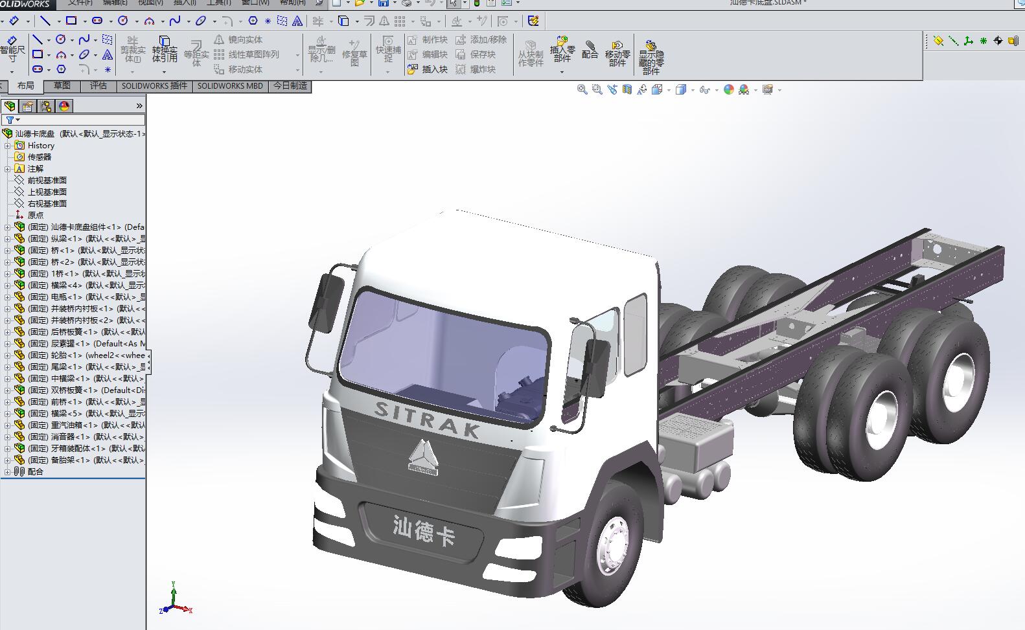Open the SOLIDWORKS 插件 tab

point(154,86)
